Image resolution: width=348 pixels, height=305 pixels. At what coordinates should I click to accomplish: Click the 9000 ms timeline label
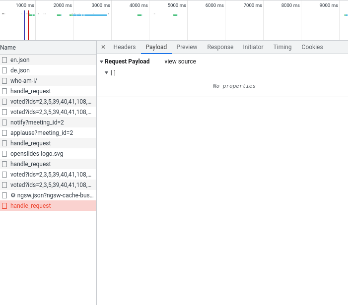pos(329,5)
